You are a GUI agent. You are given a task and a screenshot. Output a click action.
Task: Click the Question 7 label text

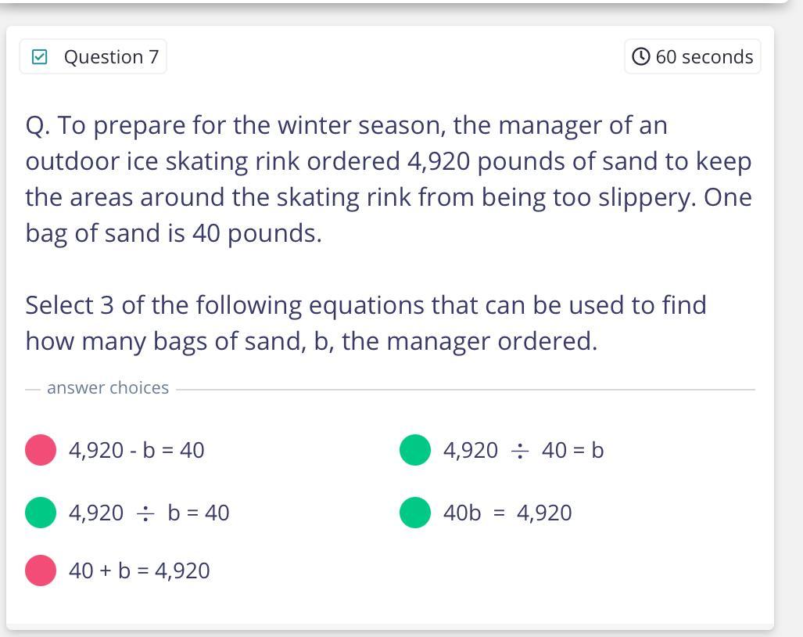pos(111,57)
